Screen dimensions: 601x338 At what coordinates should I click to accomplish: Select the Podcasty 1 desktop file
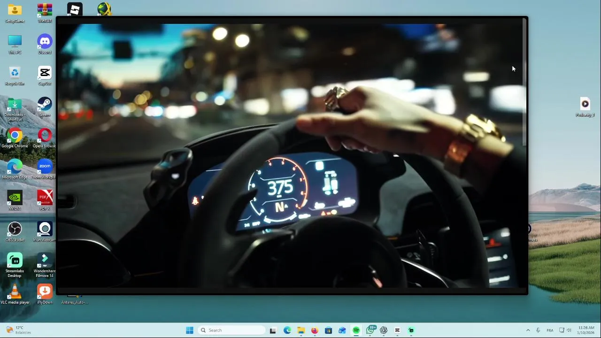pos(585,107)
